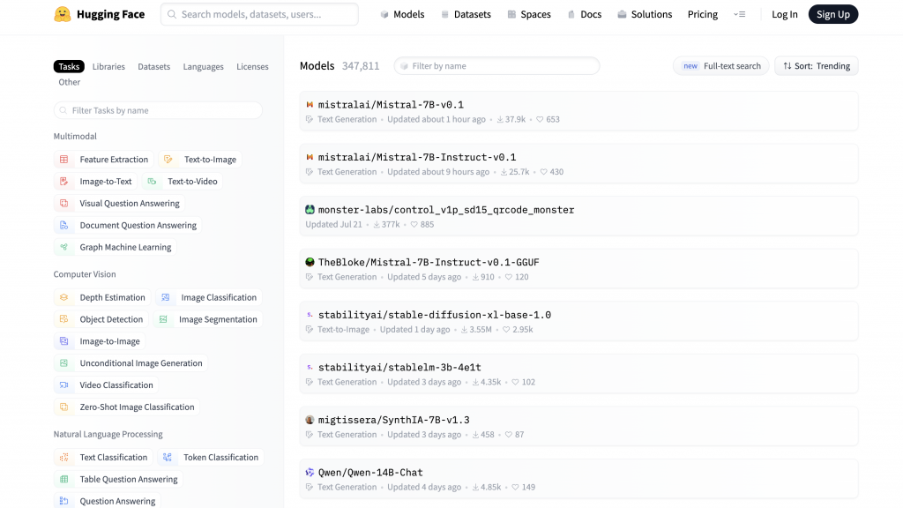Screen dimensions: 903x508
Task: Click the Hugging Face brand name
Action: (x=110, y=14)
